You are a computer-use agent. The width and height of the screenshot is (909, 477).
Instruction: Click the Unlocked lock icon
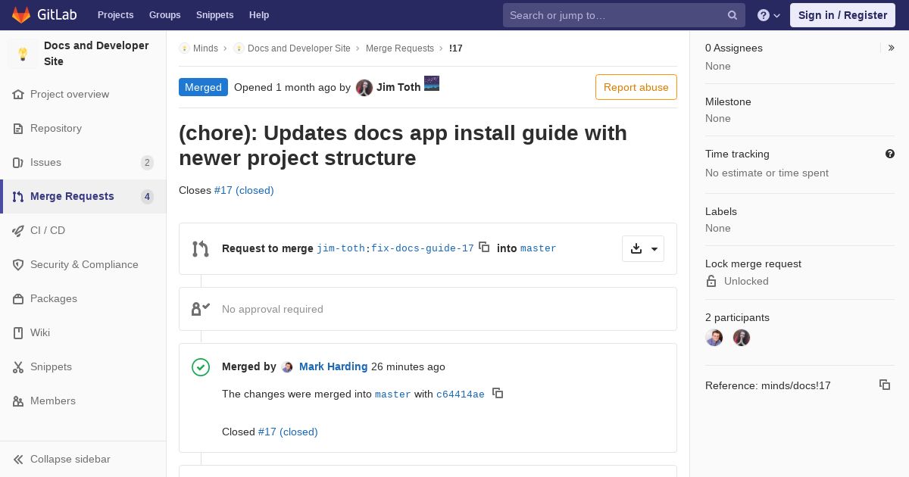click(711, 281)
